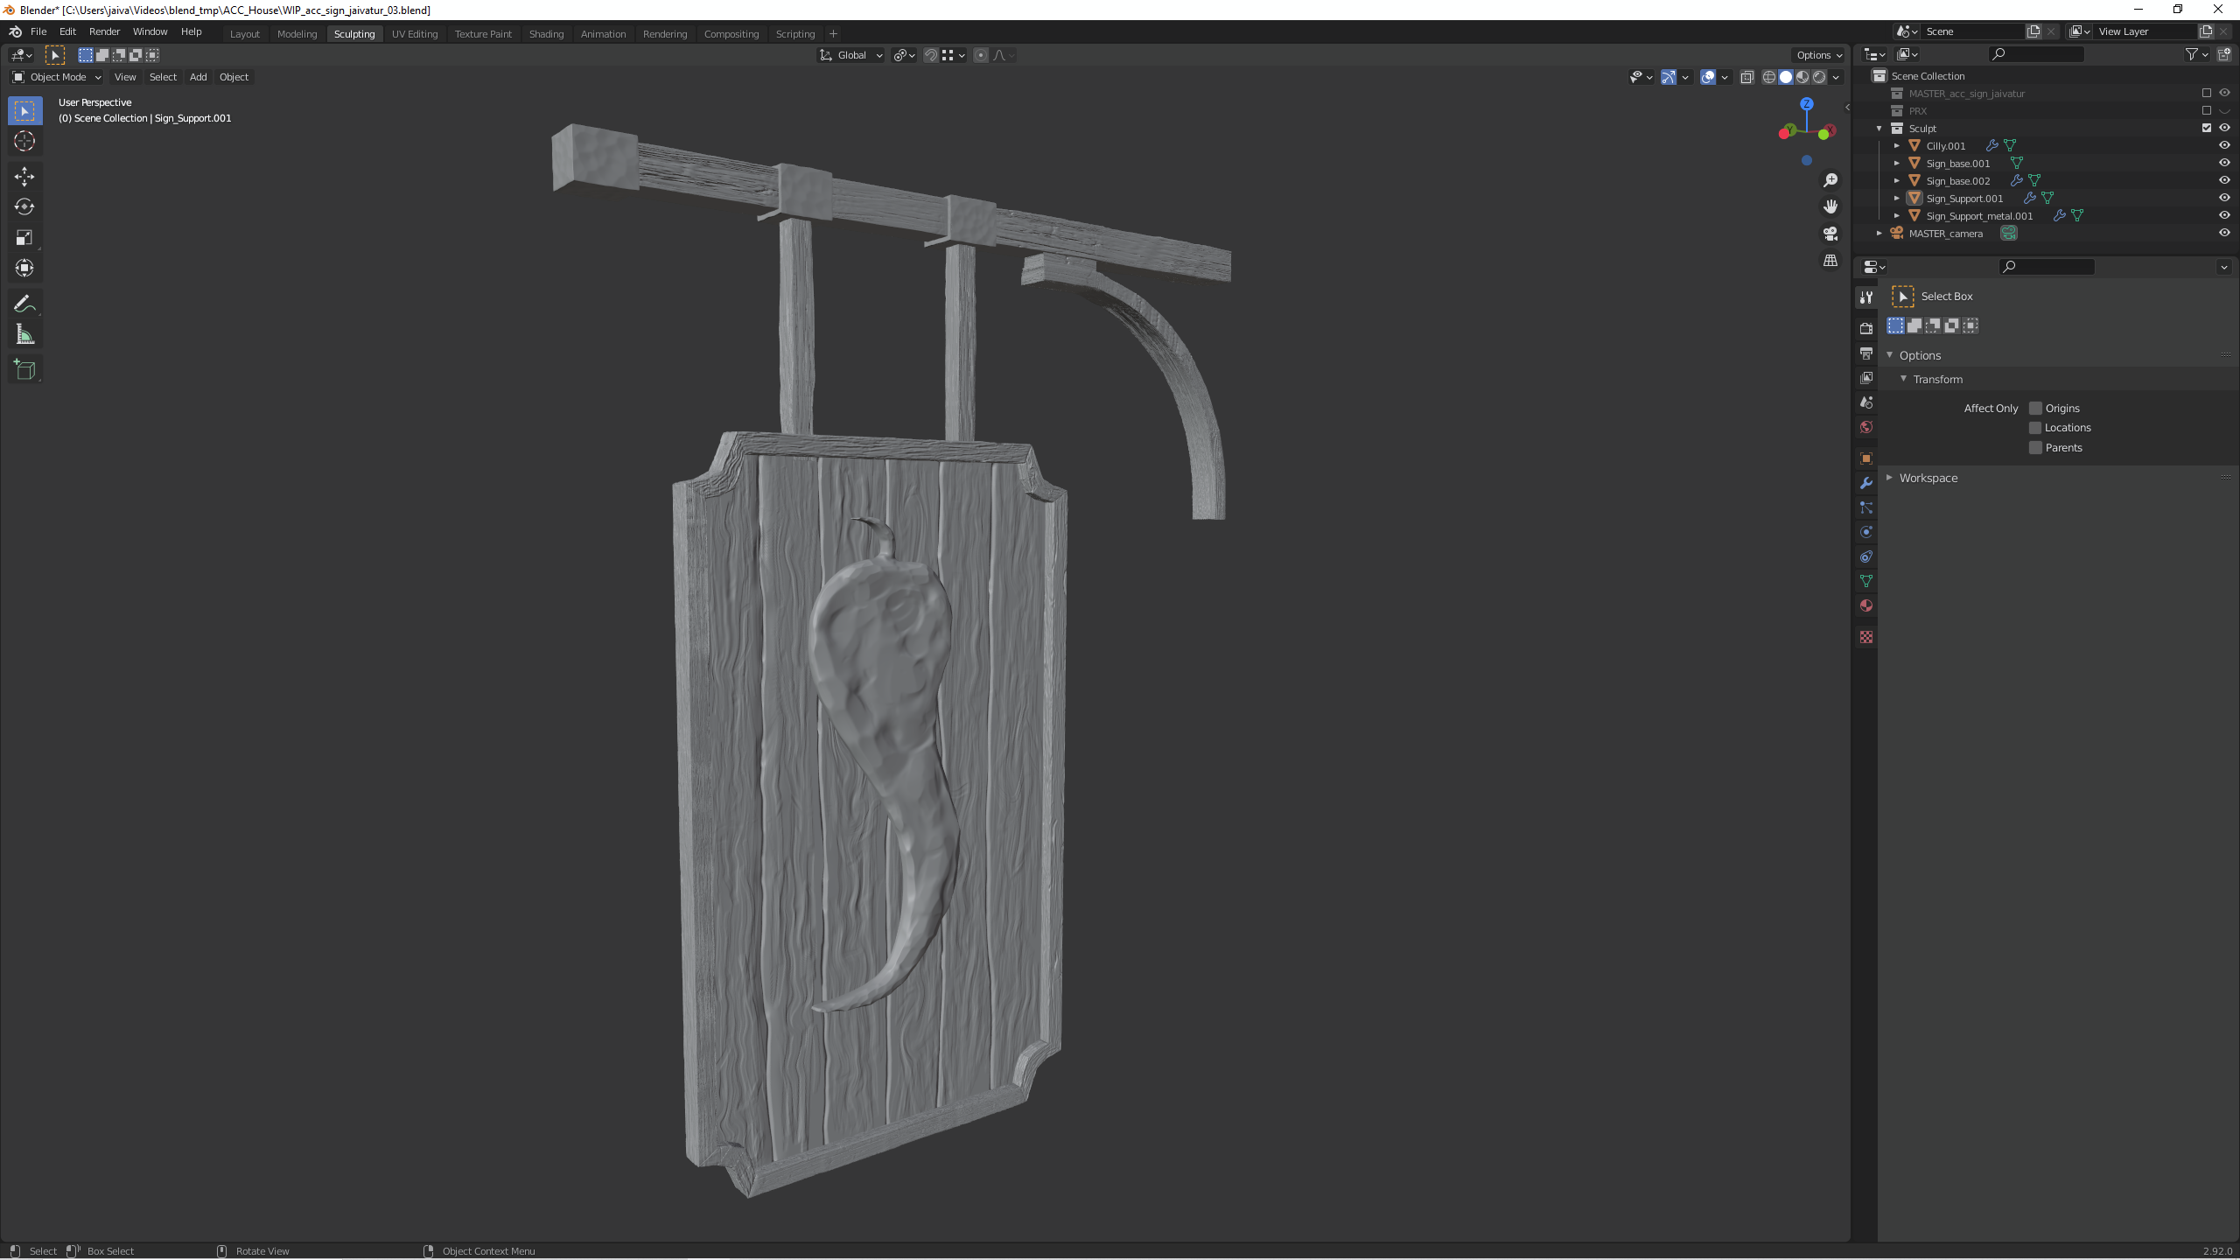Viewport: 2240px width, 1260px height.
Task: Activate the Annotate tool
Action: (24, 304)
